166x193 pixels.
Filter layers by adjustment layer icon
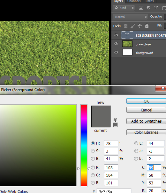click(148, 8)
